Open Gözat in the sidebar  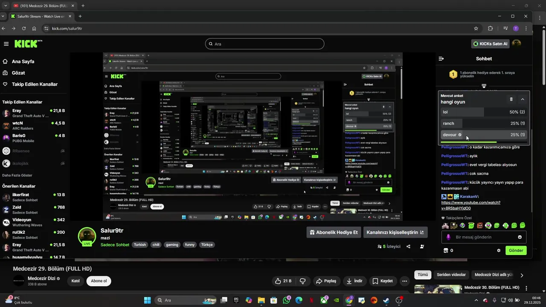tap(14, 73)
